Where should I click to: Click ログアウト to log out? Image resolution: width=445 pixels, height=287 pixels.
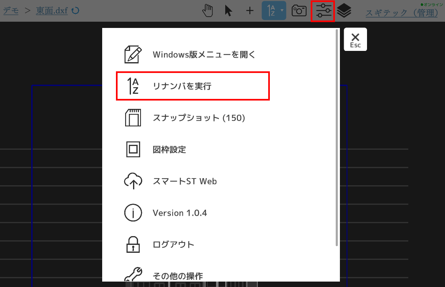173,244
